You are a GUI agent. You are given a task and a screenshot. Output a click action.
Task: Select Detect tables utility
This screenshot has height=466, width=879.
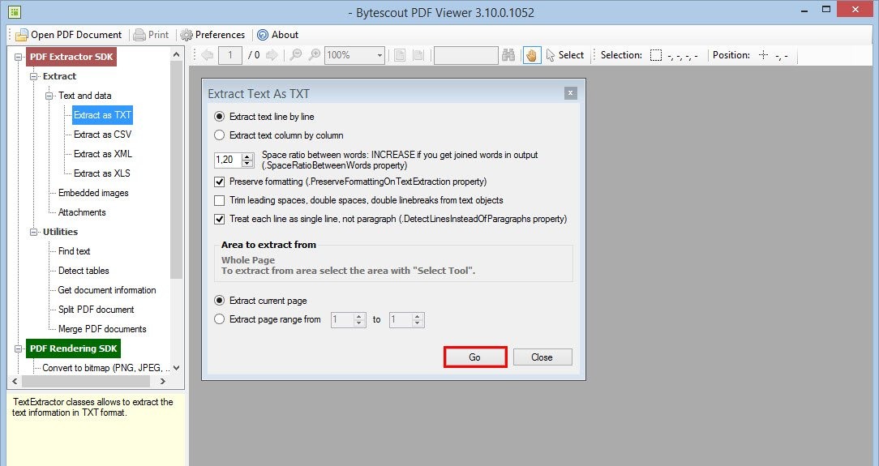tap(84, 271)
